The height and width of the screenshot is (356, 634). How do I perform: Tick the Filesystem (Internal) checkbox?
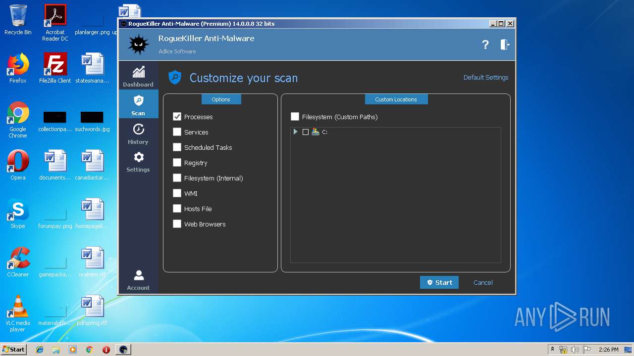[177, 178]
